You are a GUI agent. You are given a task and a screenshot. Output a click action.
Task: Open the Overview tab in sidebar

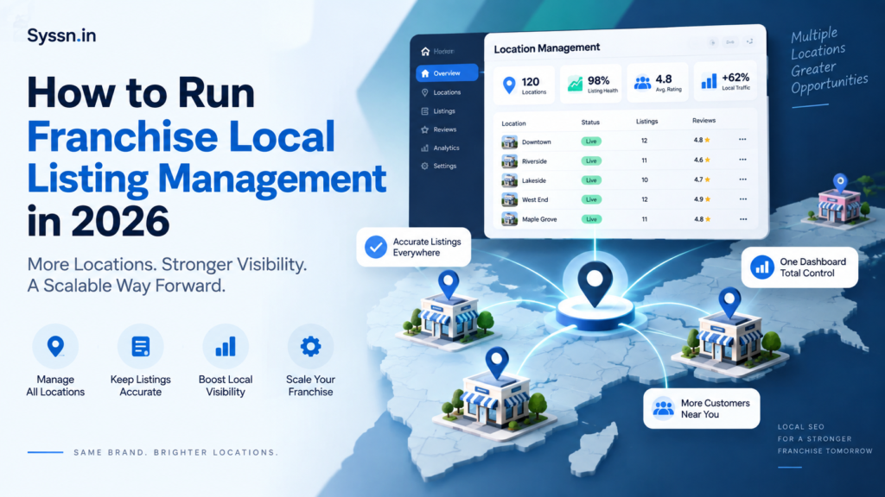tap(447, 72)
